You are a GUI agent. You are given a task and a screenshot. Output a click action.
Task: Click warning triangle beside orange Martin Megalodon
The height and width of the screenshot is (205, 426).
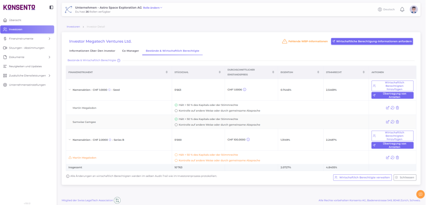click(70, 158)
